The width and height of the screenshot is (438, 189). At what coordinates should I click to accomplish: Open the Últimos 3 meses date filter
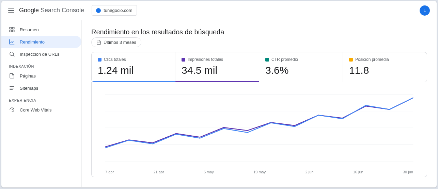tap(116, 42)
